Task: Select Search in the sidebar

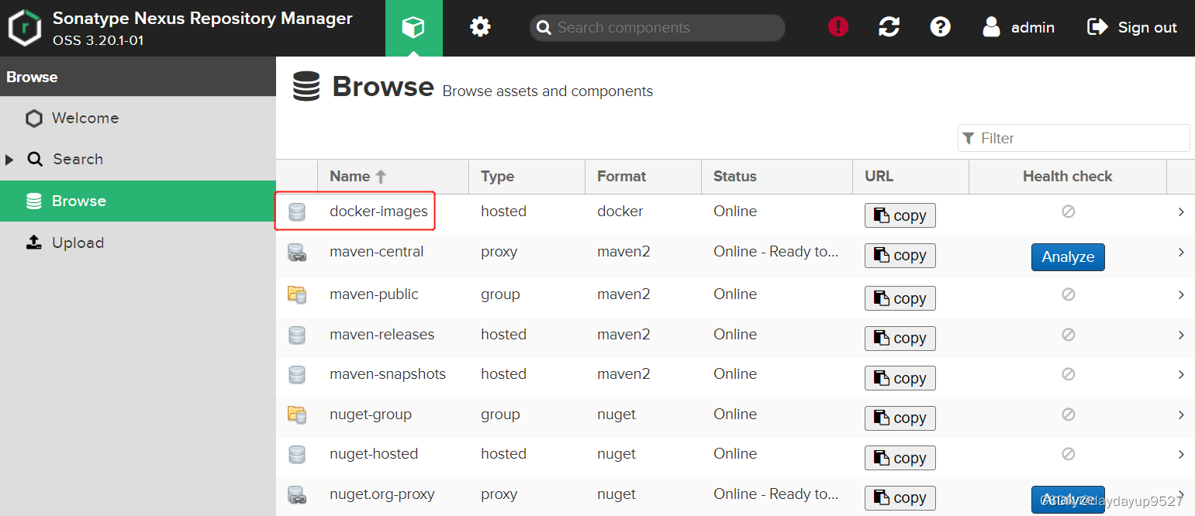Action: tap(138, 160)
